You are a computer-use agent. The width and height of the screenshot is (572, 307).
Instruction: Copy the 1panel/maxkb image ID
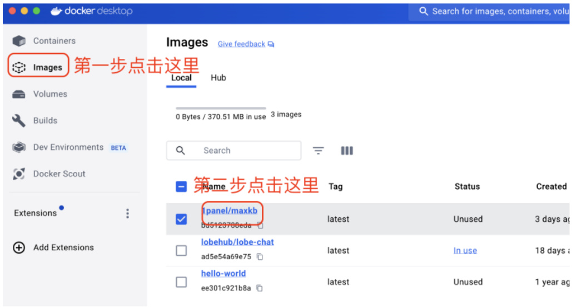pyautogui.click(x=260, y=225)
